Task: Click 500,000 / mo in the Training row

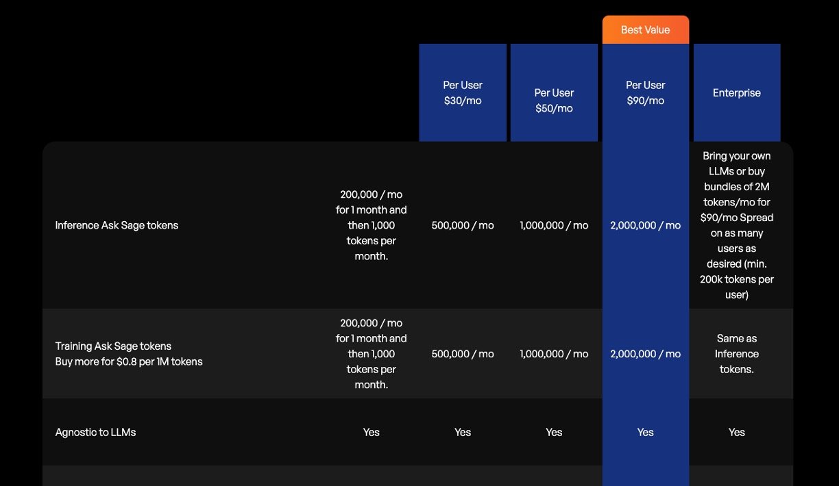Action: [463, 354]
